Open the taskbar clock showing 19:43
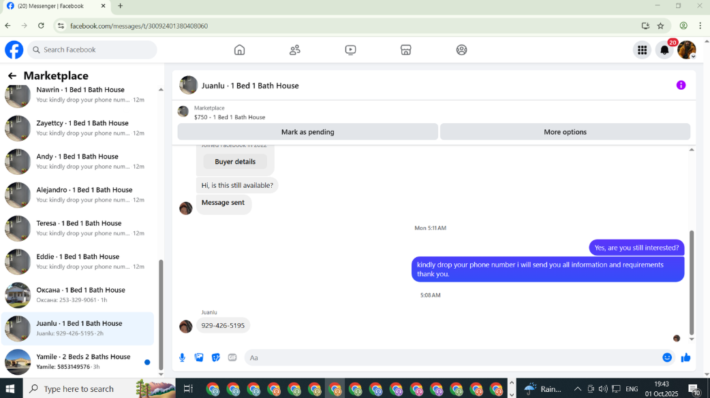710x398 pixels. [x=662, y=388]
